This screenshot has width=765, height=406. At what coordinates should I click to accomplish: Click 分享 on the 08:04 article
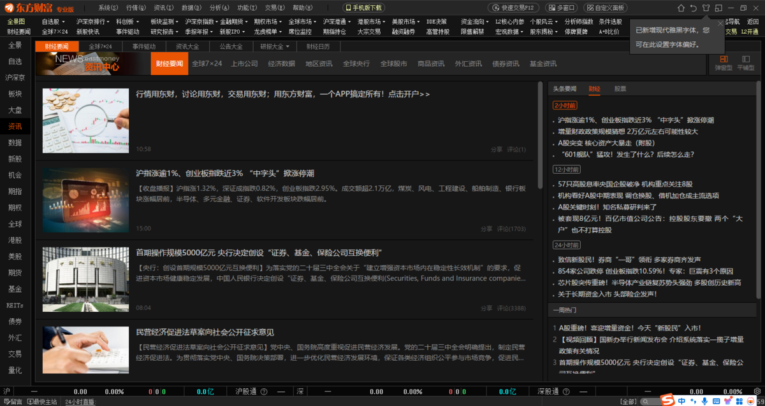[x=486, y=308]
